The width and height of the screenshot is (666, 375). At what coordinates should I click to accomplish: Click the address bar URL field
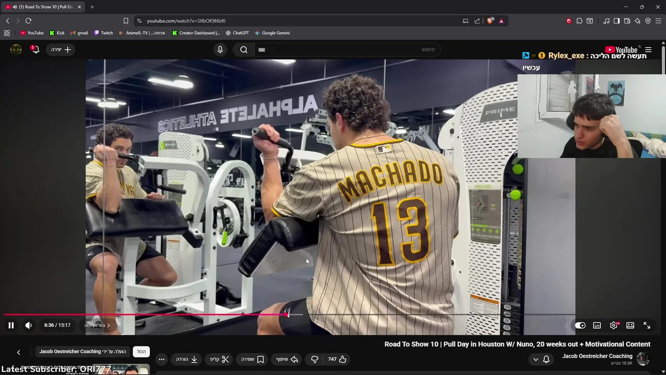pos(302,21)
